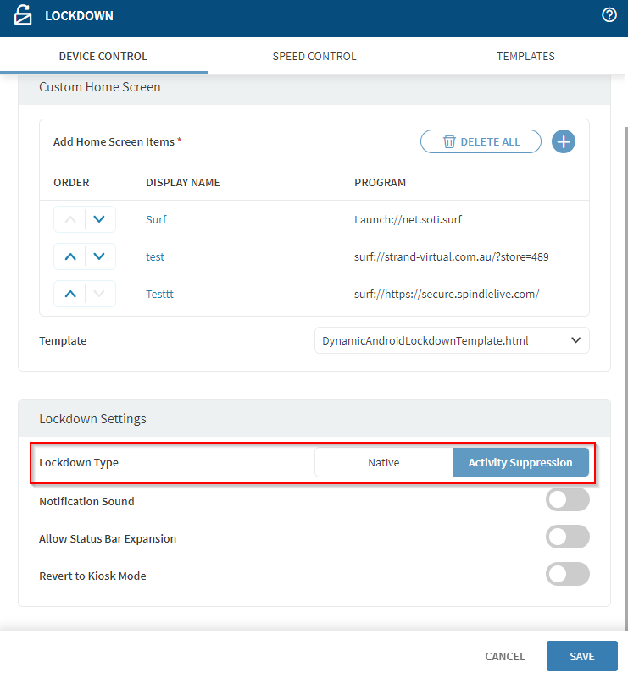Save the lockdown configuration

click(581, 656)
